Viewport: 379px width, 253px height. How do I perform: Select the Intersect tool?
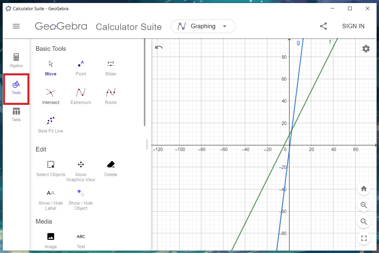coord(51,96)
